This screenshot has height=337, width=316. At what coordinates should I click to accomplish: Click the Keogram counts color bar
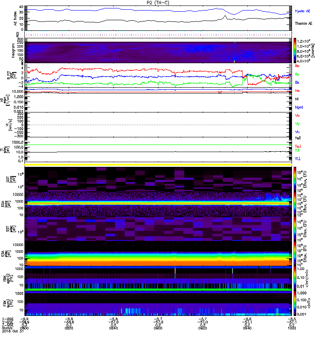295,51
